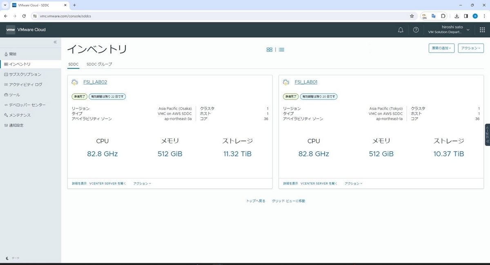Click Asia Pacific (Tokyo) region text
The width and height of the screenshot is (490, 265).
[386, 108]
